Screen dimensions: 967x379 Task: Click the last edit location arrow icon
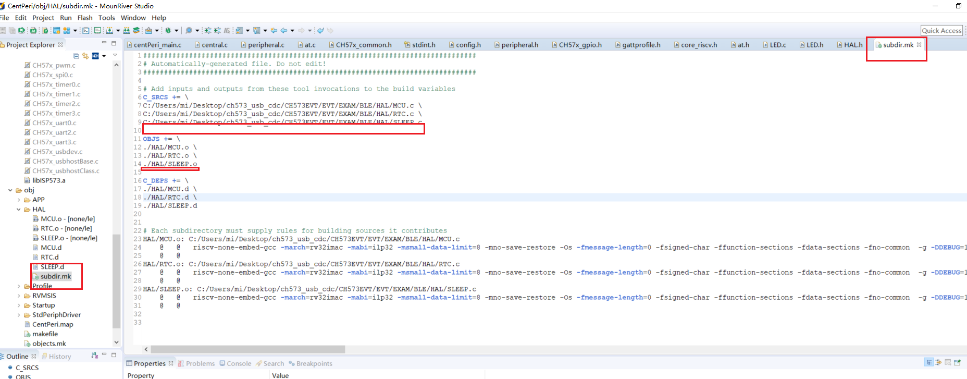click(274, 31)
